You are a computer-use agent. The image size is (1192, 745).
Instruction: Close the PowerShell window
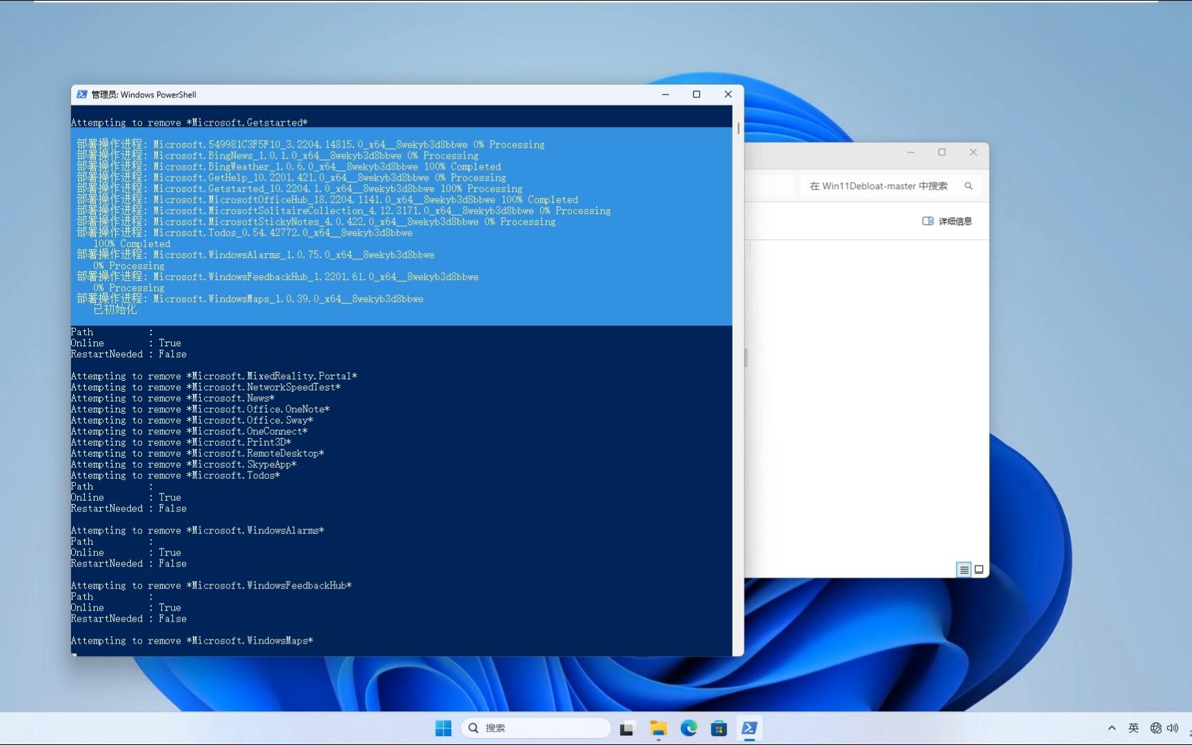[728, 95]
